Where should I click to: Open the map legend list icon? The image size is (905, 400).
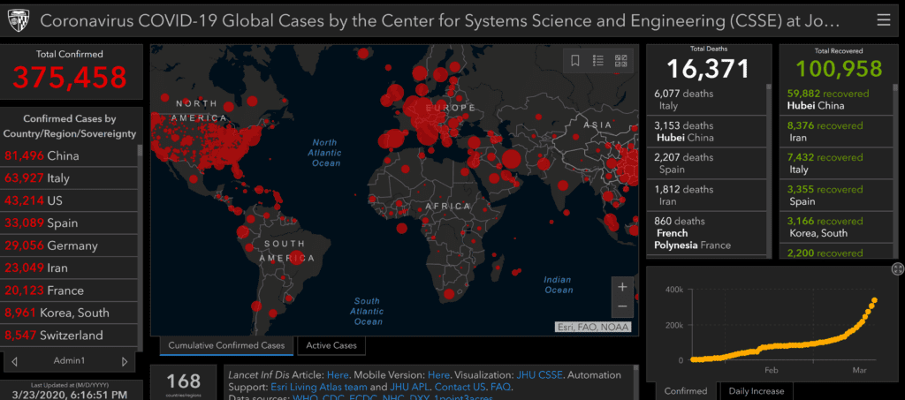(598, 61)
